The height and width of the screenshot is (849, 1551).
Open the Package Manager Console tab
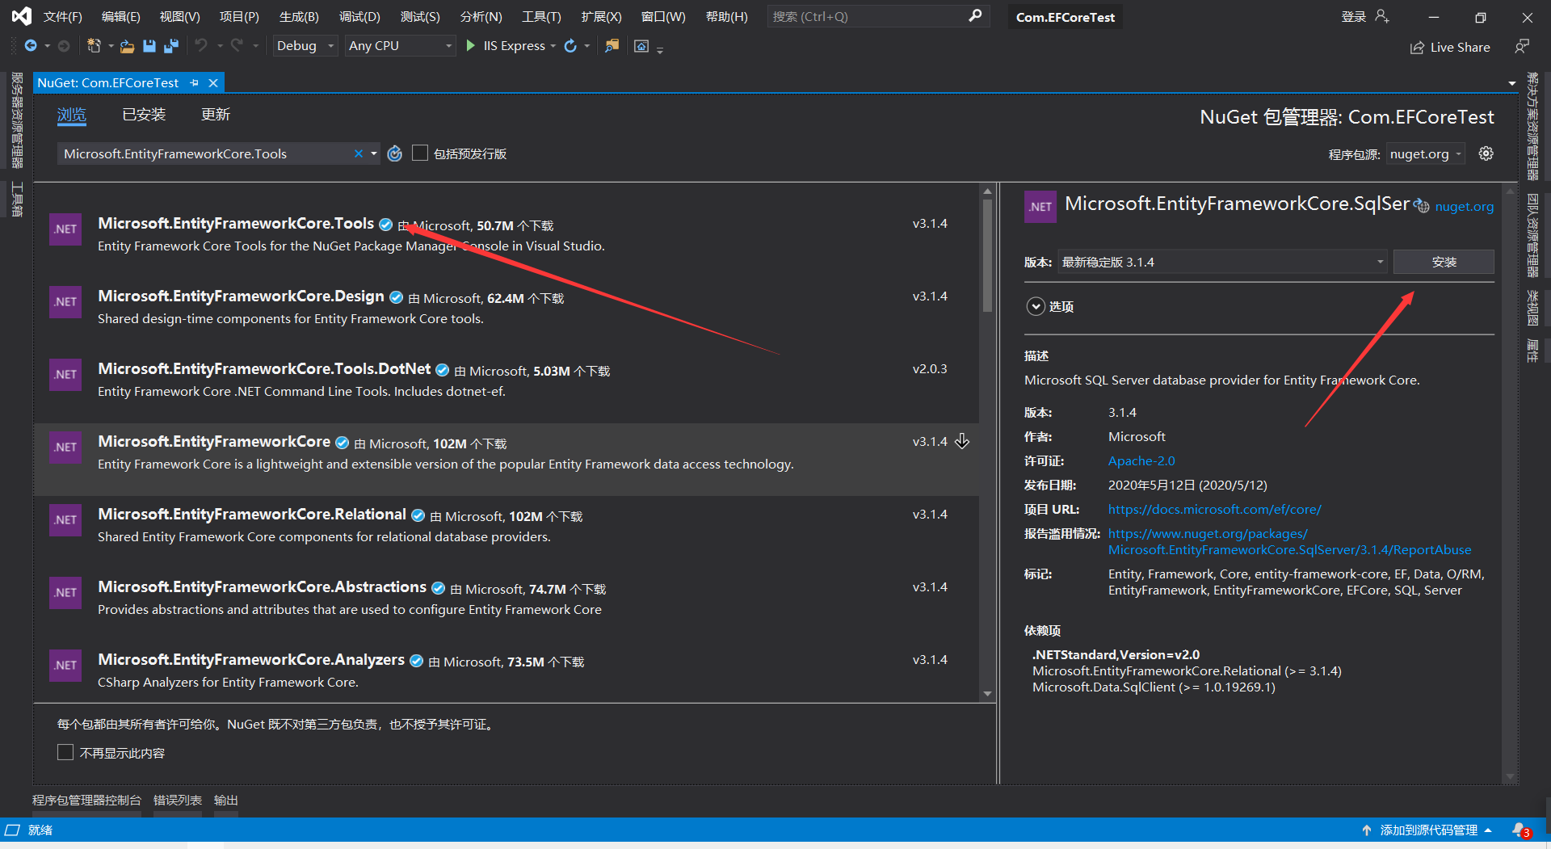pos(86,800)
